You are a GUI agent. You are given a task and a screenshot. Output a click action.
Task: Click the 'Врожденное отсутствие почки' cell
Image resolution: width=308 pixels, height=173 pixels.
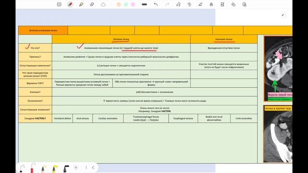point(224,48)
